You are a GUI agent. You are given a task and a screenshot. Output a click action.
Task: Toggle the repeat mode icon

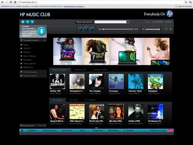pos(166,29)
